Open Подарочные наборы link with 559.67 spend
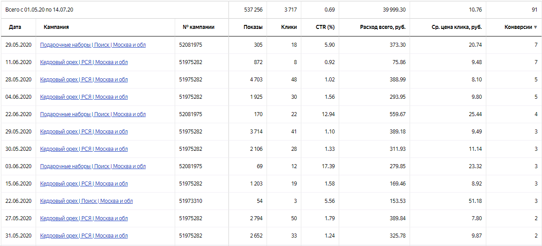 (93, 114)
